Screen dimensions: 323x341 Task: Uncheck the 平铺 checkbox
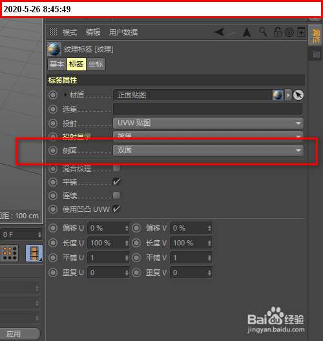(116, 182)
